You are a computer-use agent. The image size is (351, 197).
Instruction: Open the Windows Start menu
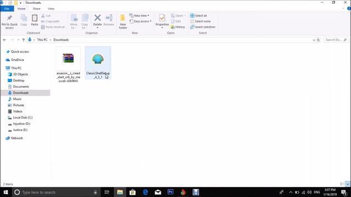coord(5,192)
